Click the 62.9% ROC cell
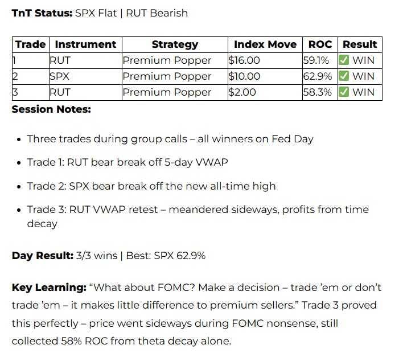This screenshot has height=353, width=403. [317, 76]
